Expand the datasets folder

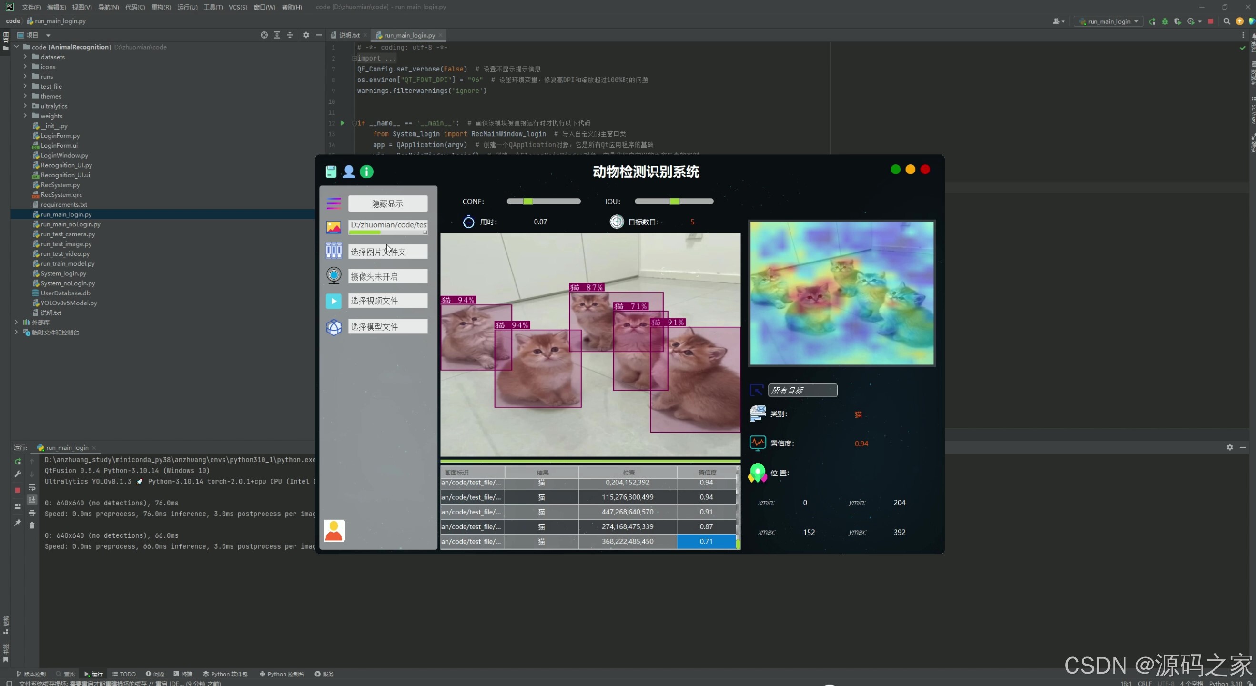(25, 57)
